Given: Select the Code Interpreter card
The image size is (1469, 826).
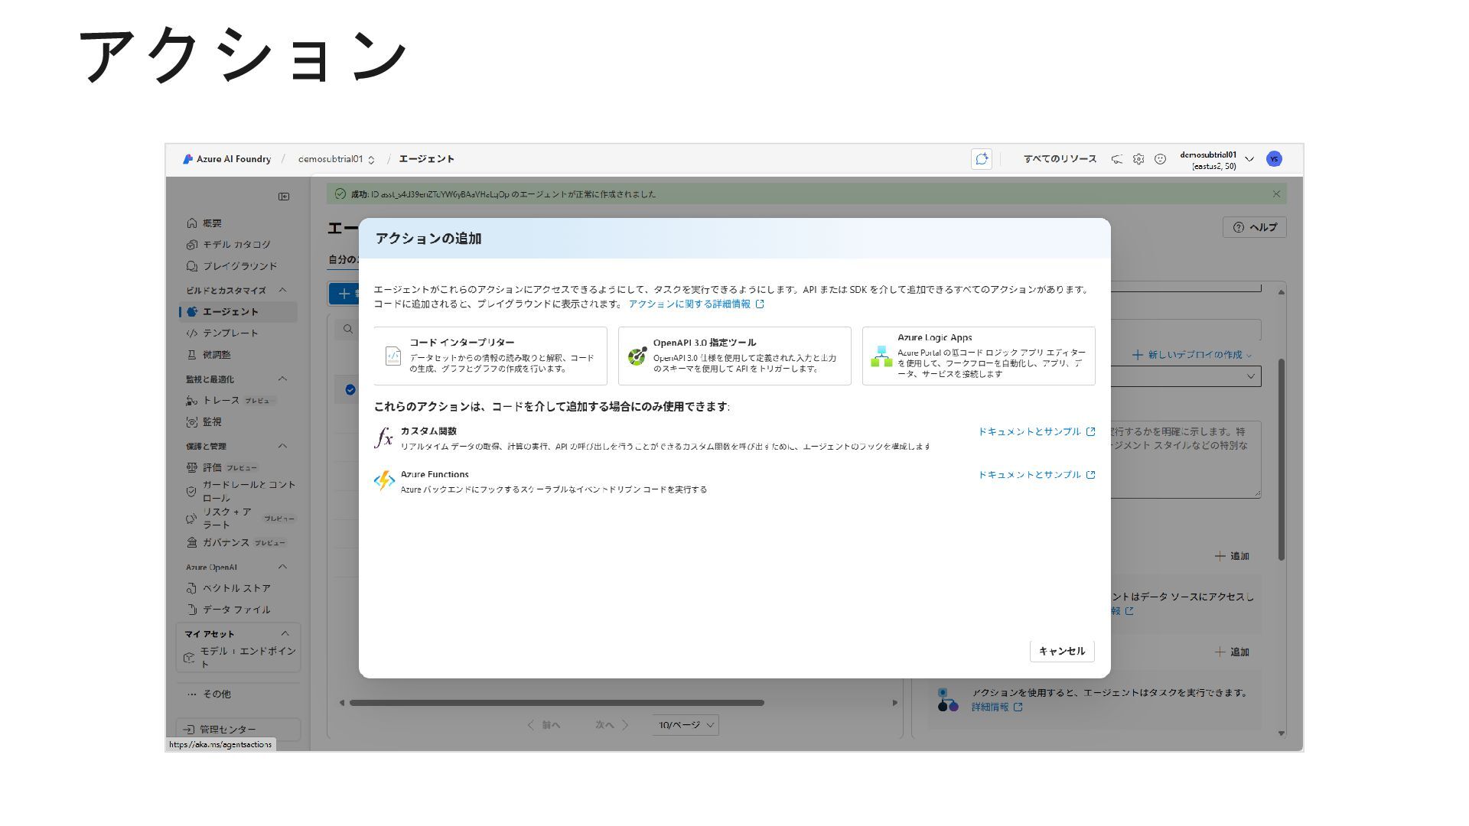Looking at the screenshot, I should [x=490, y=356].
